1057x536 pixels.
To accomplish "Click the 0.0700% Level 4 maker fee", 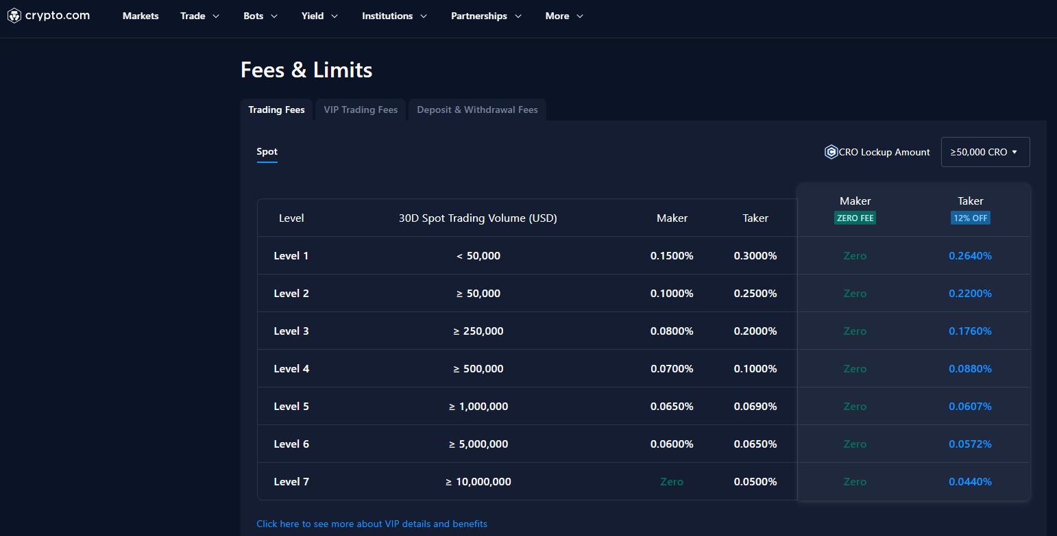I will [672, 369].
